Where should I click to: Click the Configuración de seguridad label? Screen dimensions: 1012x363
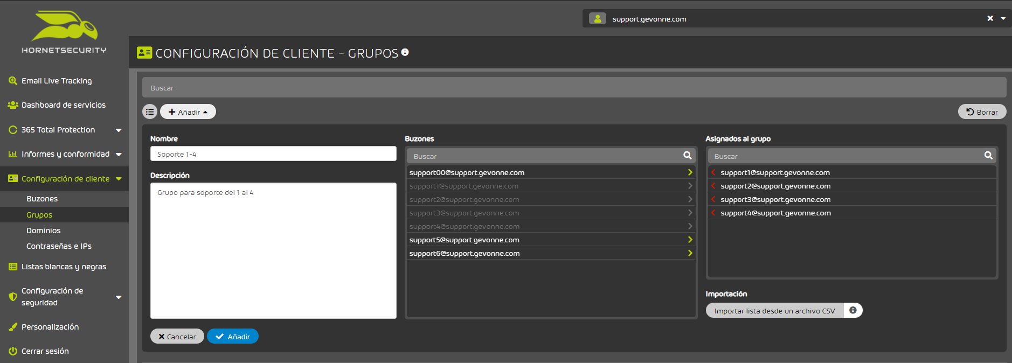click(52, 297)
